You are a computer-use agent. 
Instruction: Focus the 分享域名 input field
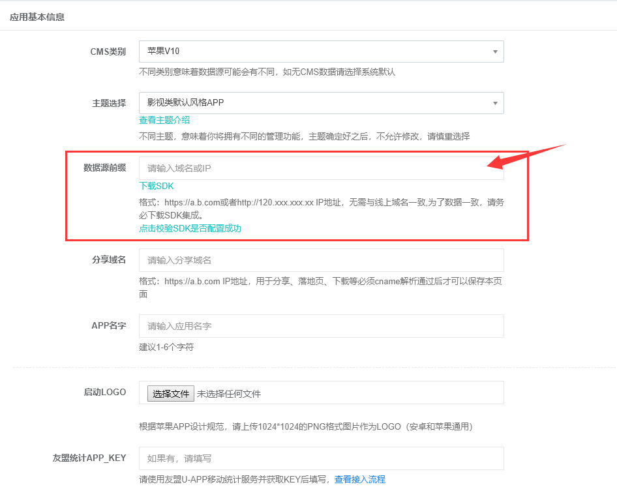click(321, 260)
